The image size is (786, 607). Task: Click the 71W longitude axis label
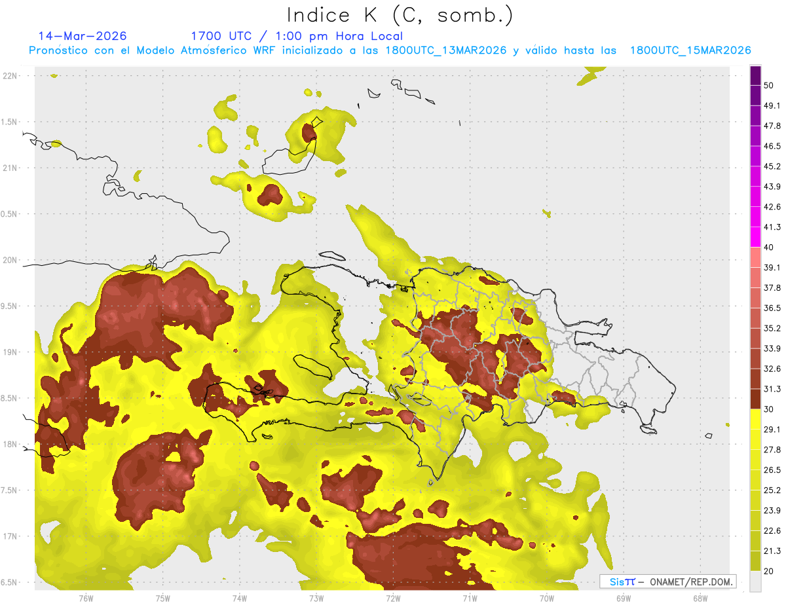click(469, 598)
